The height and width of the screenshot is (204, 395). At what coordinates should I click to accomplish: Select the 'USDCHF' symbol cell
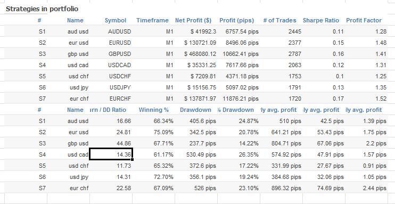pos(120,76)
